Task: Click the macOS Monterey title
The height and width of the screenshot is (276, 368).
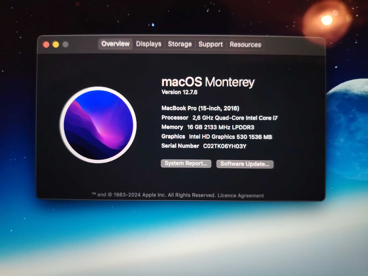Action: tap(208, 82)
